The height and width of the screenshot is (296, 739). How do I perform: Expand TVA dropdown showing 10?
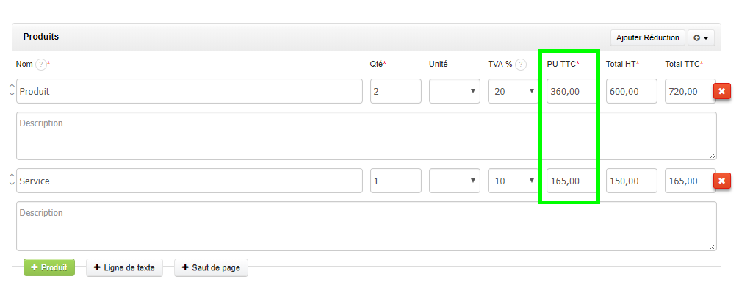click(513, 181)
